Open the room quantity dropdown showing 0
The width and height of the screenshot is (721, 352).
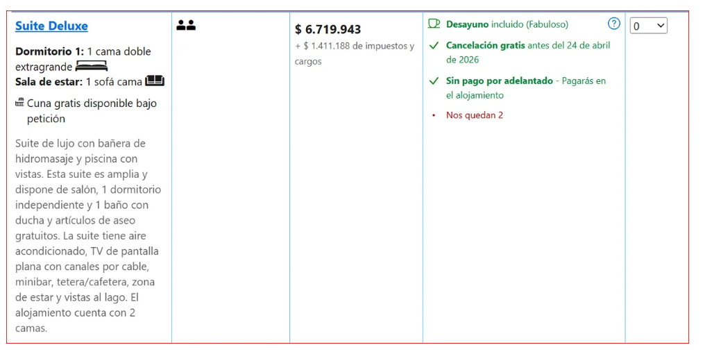pos(648,26)
